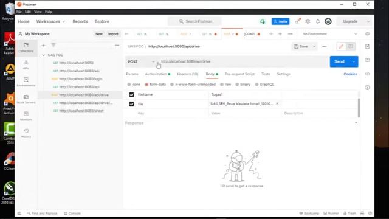This screenshot has width=389, height=219.
Task: Open the Save button dropdown arrow
Action: click(x=314, y=46)
